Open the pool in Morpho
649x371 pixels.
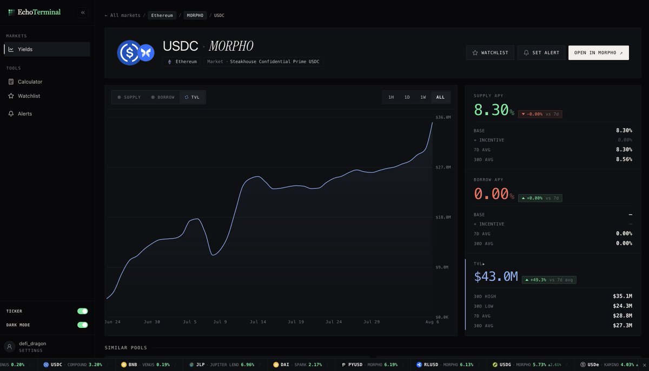599,52
